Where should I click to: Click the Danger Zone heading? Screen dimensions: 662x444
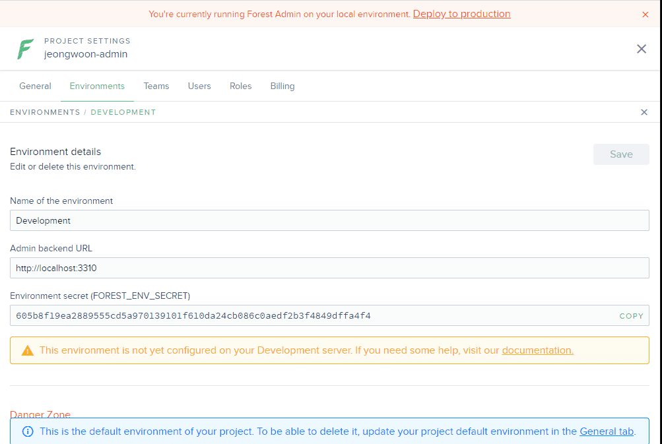pyautogui.click(x=40, y=414)
